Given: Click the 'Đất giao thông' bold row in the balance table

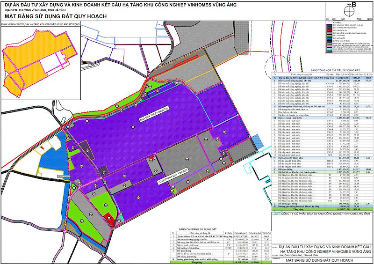Looking at the screenshot, I should 221,251.
